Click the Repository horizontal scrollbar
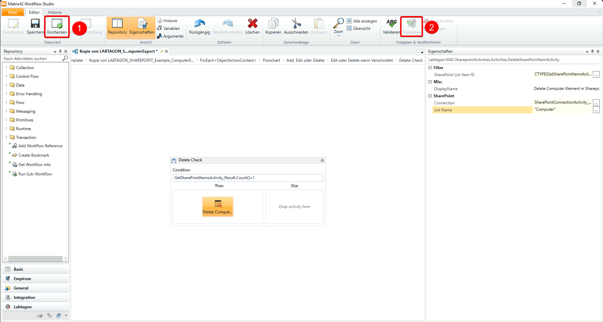 35,259
